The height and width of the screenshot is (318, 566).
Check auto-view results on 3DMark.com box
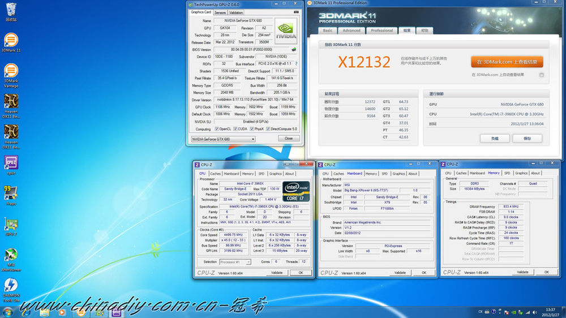(x=542, y=75)
